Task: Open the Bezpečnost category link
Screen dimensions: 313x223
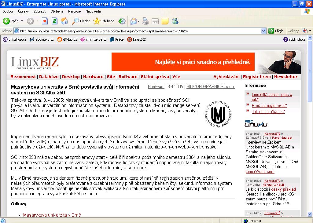Action: coord(23,77)
